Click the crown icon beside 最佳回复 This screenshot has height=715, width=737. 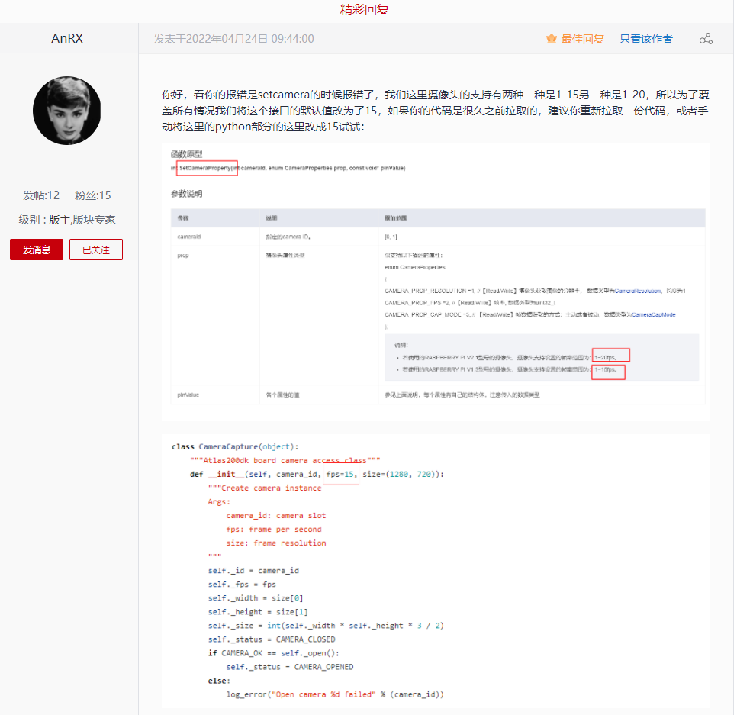click(552, 39)
